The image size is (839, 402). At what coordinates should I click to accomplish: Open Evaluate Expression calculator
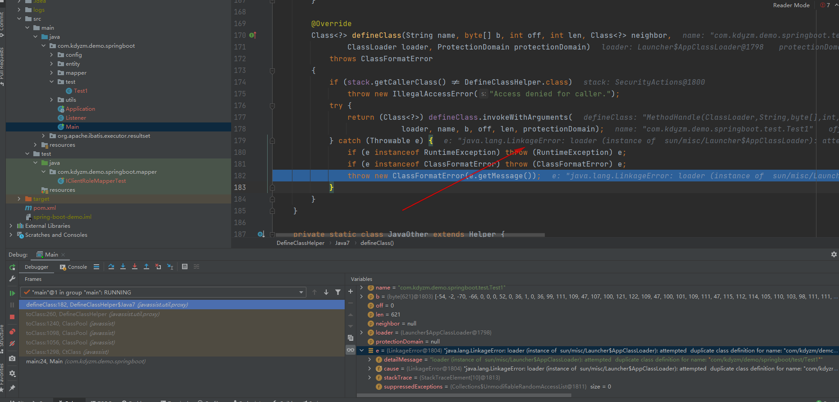185,267
